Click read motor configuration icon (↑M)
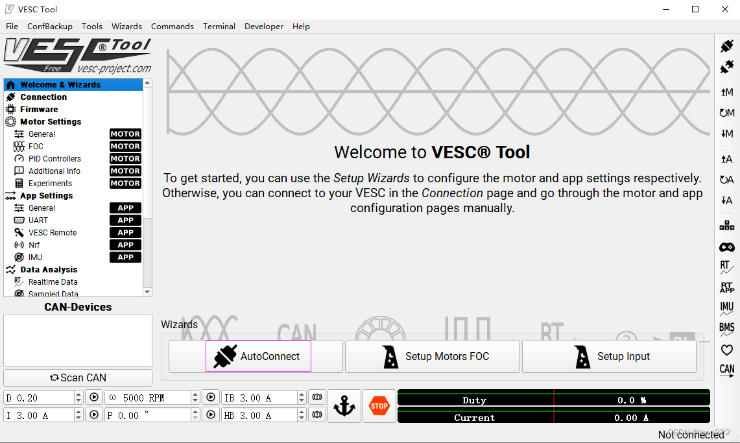 point(727,92)
